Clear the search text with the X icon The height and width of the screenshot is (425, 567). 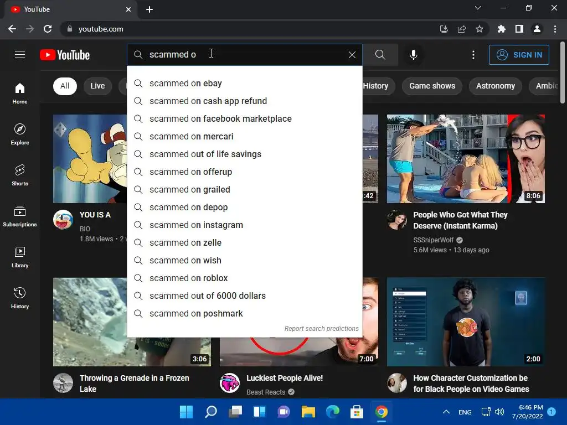(352, 55)
